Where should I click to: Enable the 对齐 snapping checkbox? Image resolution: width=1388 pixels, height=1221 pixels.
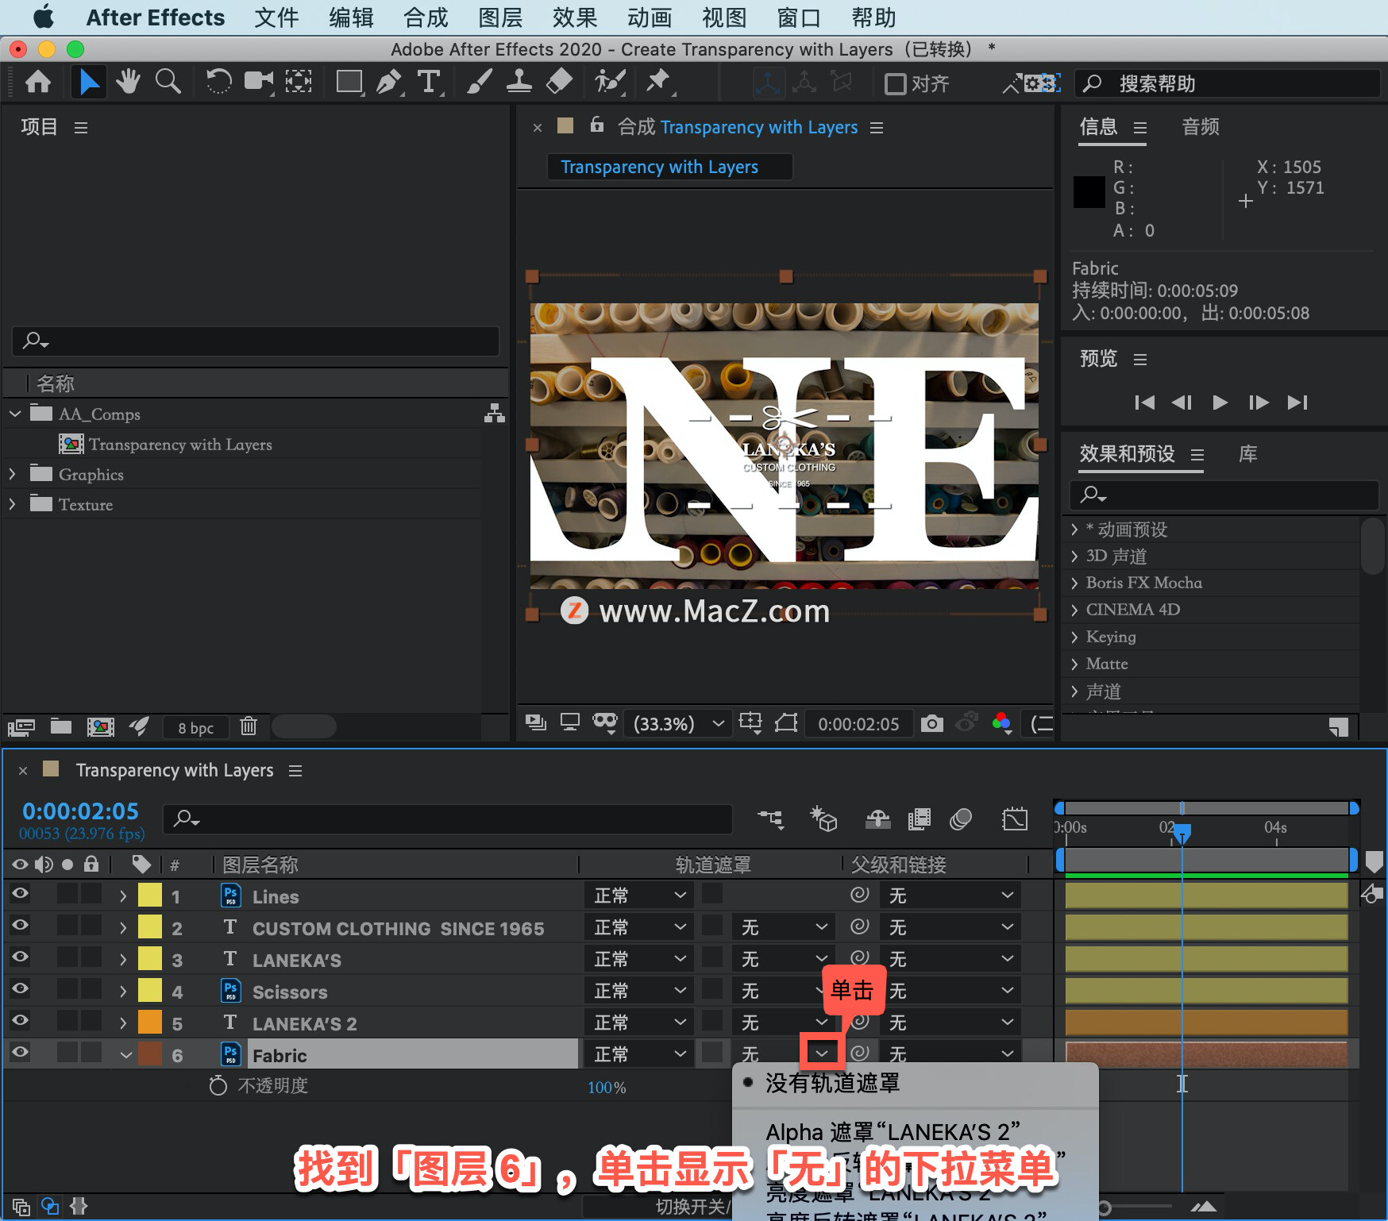pos(896,83)
